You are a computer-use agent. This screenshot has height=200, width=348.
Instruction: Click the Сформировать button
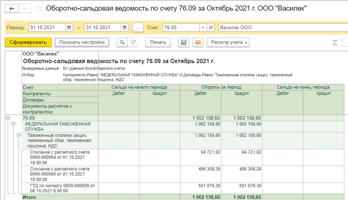click(x=28, y=42)
